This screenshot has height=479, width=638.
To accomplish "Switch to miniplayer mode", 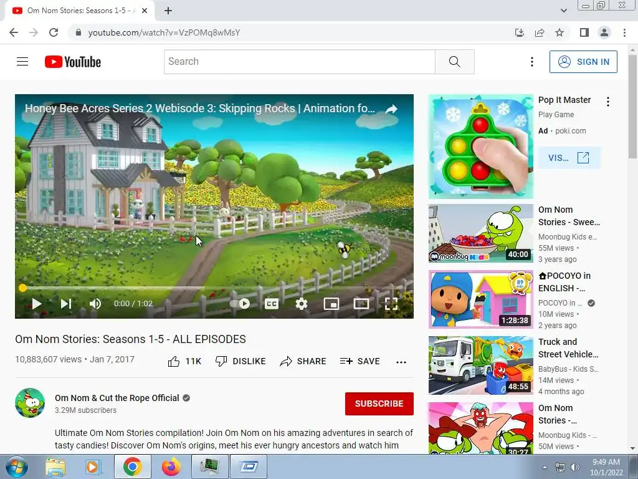I will pyautogui.click(x=331, y=304).
